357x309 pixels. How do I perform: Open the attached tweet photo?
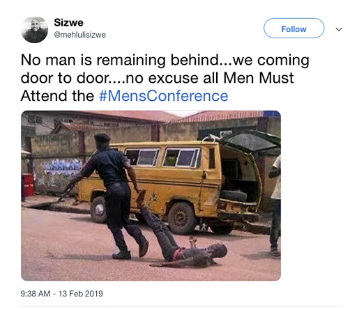click(x=151, y=196)
